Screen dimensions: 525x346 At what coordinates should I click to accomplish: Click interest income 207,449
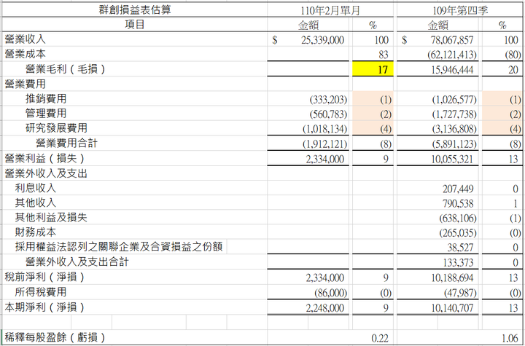(458, 189)
